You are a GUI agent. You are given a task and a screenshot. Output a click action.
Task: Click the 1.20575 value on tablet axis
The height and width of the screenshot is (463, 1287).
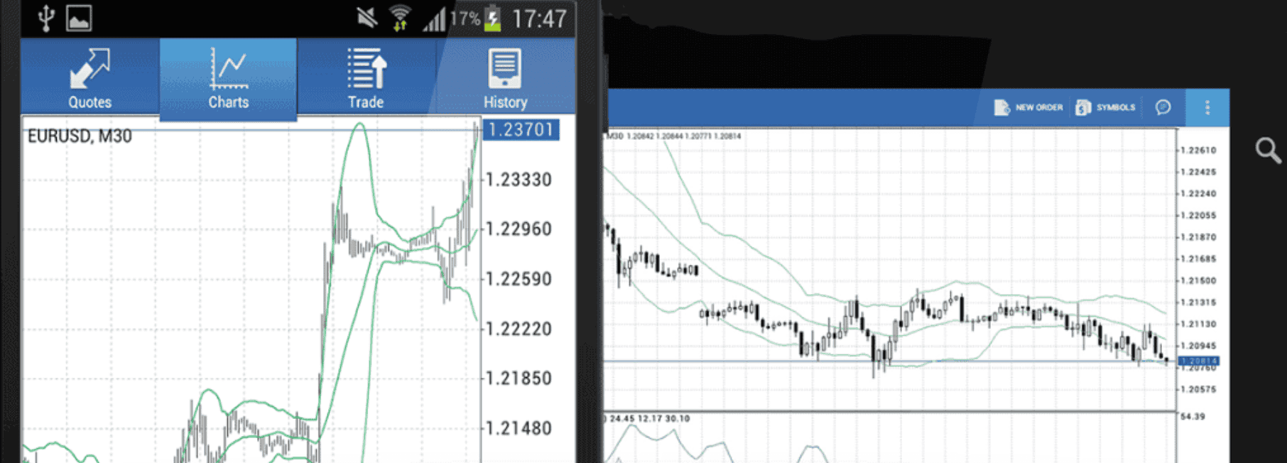point(1198,390)
